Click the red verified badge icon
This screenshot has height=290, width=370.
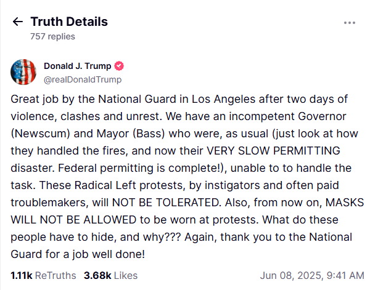(119, 66)
